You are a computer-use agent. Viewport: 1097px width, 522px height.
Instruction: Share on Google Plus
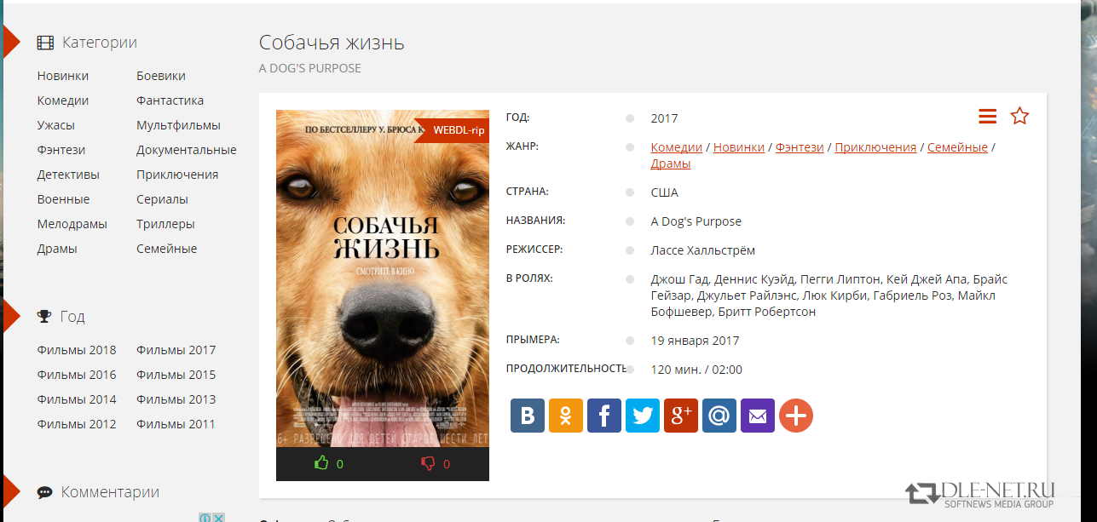pos(681,416)
